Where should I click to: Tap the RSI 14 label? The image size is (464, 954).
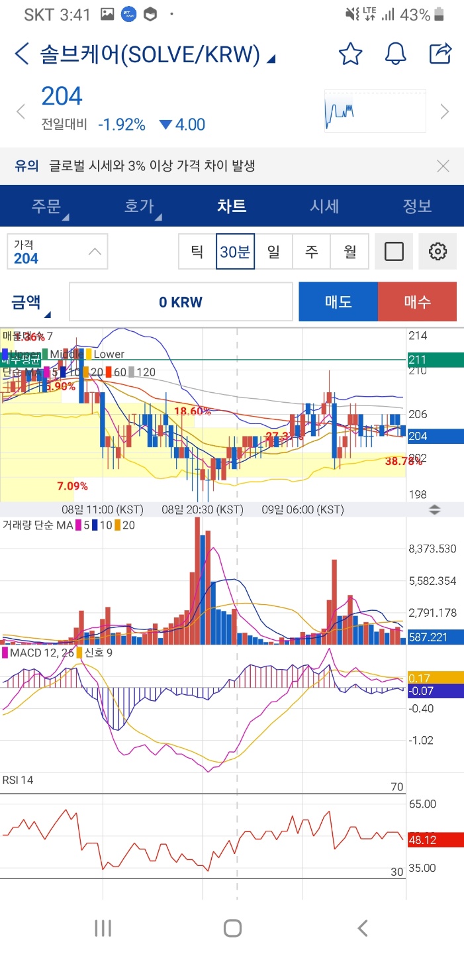18,780
